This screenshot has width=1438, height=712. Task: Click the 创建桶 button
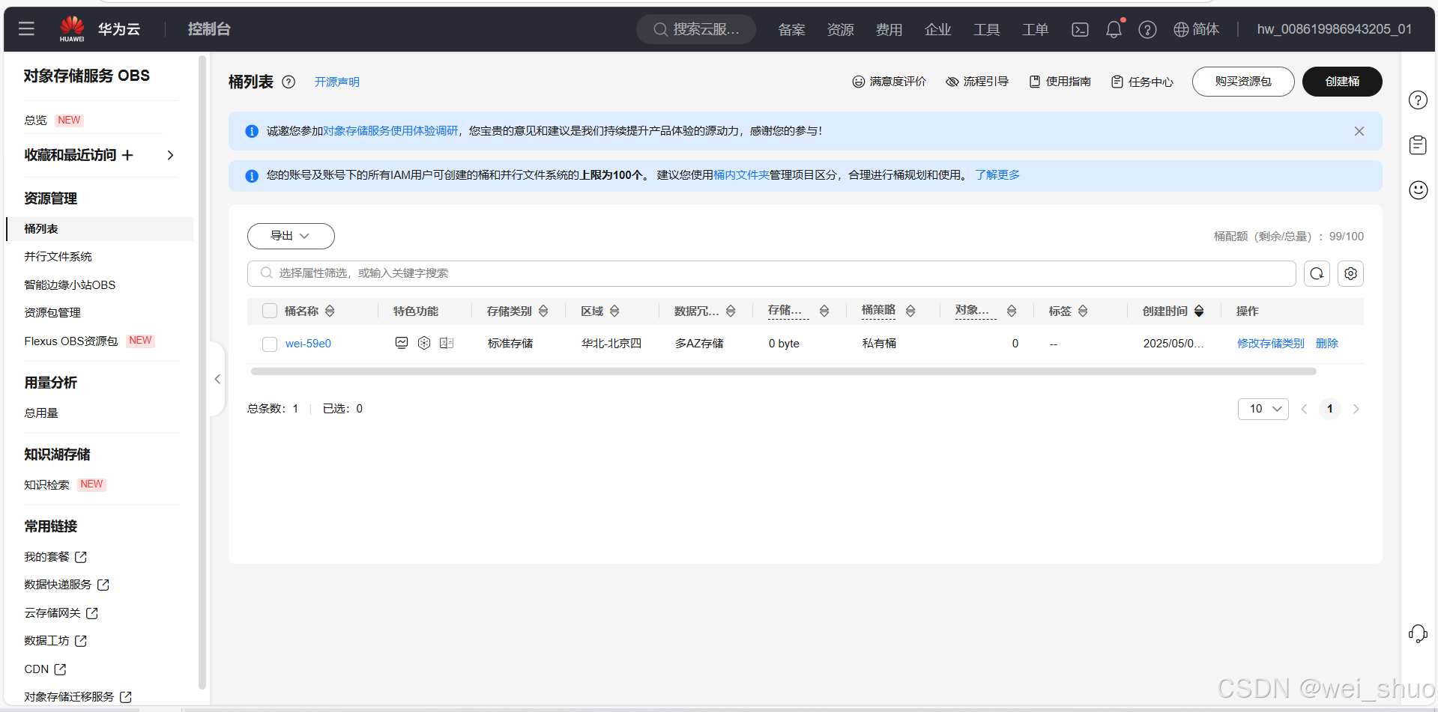[1341, 82]
